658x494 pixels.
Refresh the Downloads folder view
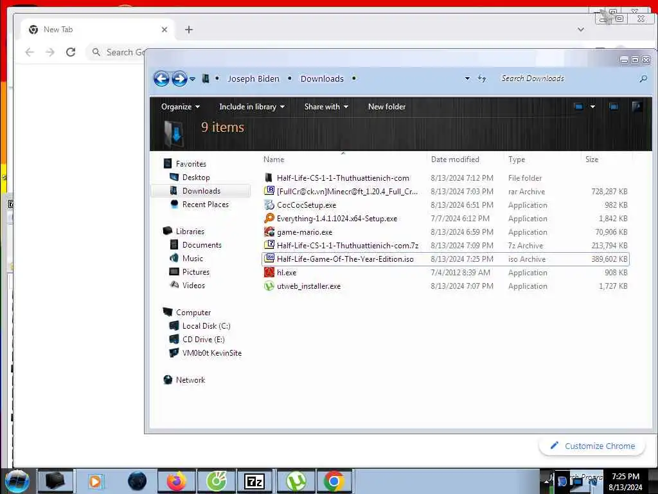(482, 78)
